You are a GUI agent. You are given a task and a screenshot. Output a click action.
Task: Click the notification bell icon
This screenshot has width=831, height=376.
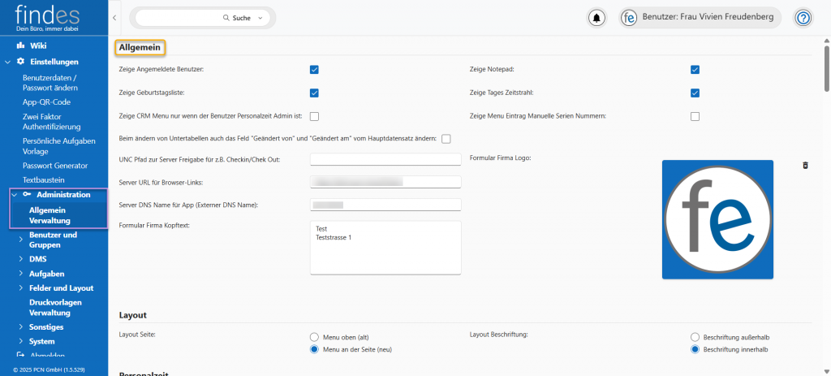(x=597, y=18)
